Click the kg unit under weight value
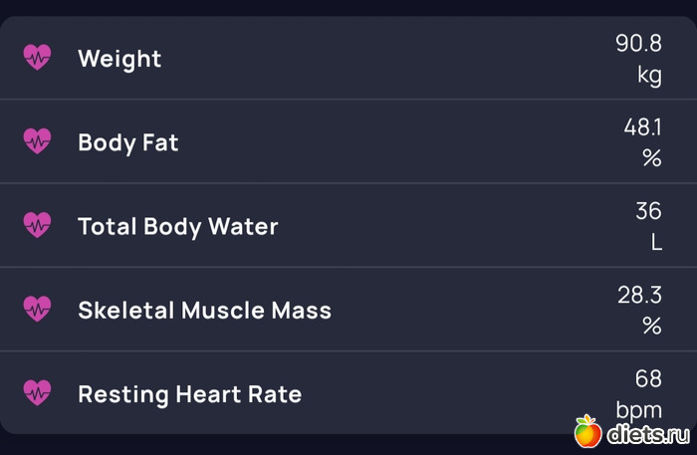The image size is (697, 455). point(649,76)
